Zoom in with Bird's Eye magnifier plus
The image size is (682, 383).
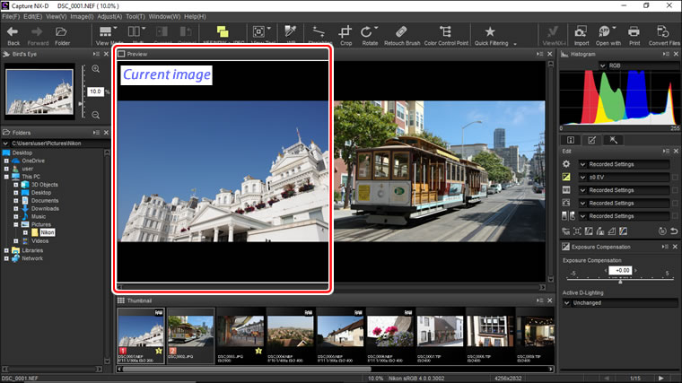click(x=96, y=69)
